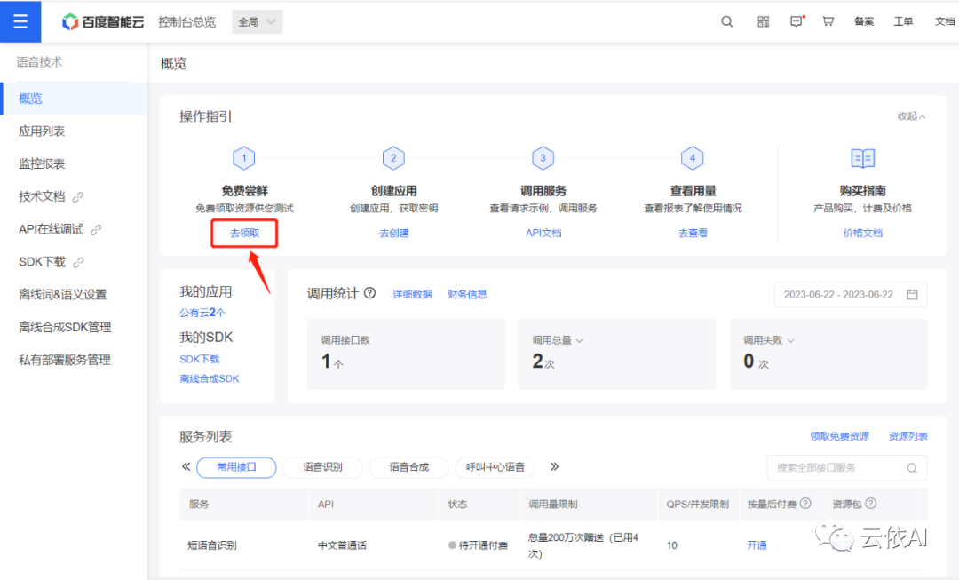
Task: Click 备案 in the top header
Action: (x=864, y=21)
